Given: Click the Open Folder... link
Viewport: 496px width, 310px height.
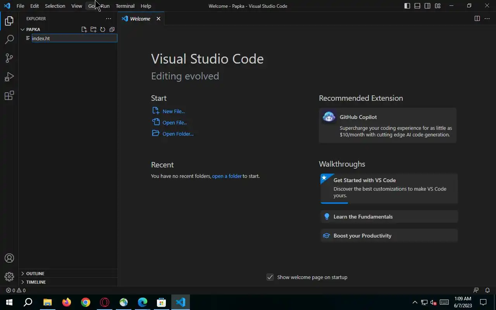Looking at the screenshot, I should point(178,134).
